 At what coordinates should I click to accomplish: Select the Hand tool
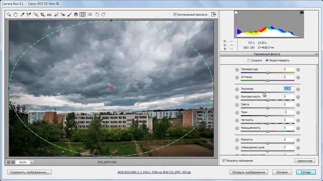[16, 15]
